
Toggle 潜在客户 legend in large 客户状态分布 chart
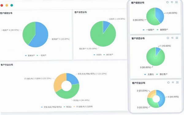click(108, 55)
